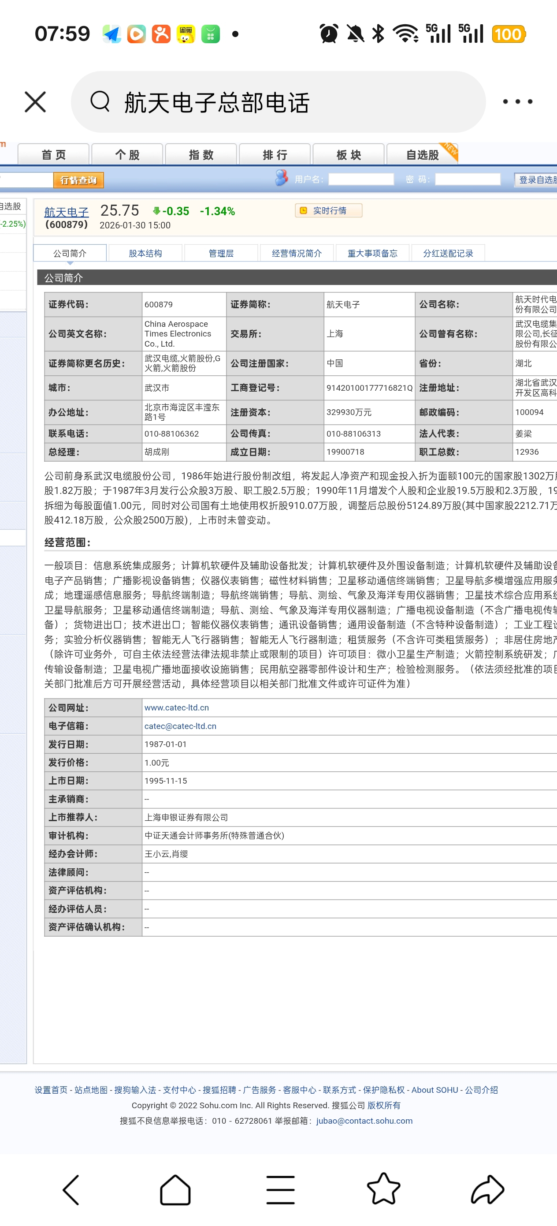Viewport: 557px width, 1226px height.
Task: Focus the 密码 input field
Action: click(468, 179)
